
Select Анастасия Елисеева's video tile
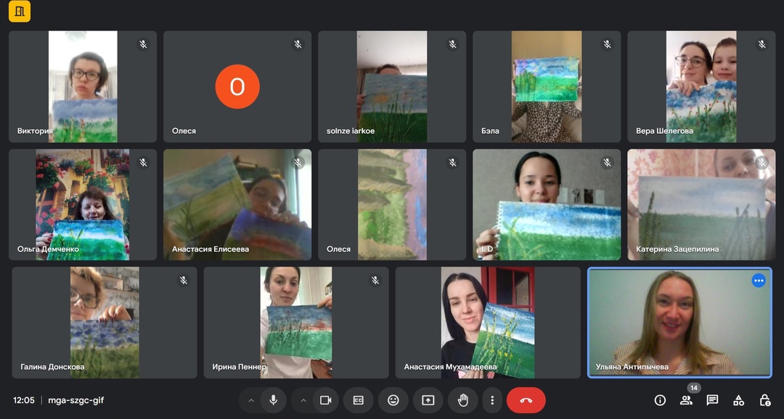[237, 204]
